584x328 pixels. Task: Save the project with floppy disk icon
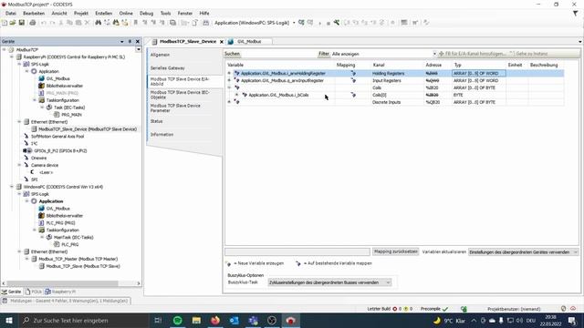tap(22, 23)
